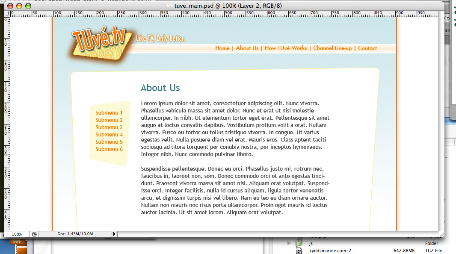
Task: Click the ruler origin corner box
Action: (x=6, y=13)
